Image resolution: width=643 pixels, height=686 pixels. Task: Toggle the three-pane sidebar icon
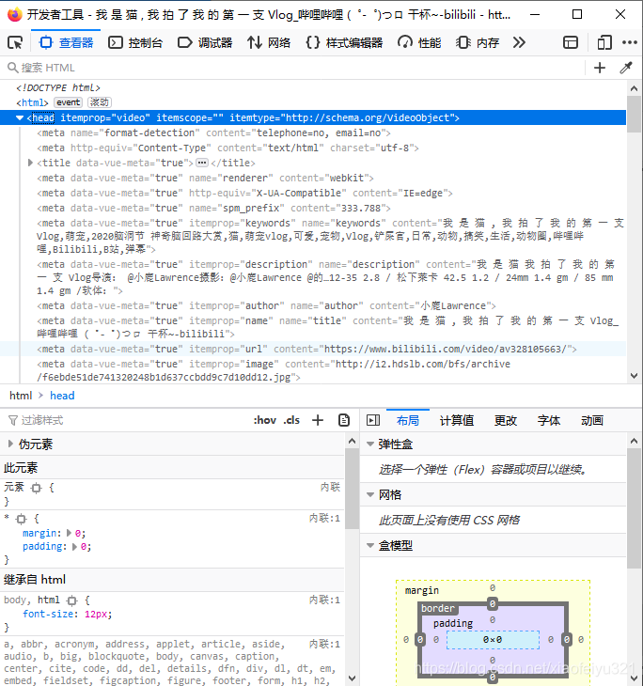tap(373, 420)
